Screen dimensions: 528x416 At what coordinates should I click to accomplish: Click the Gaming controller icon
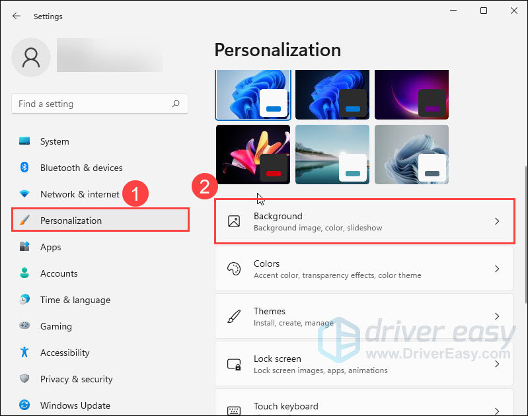(x=24, y=326)
